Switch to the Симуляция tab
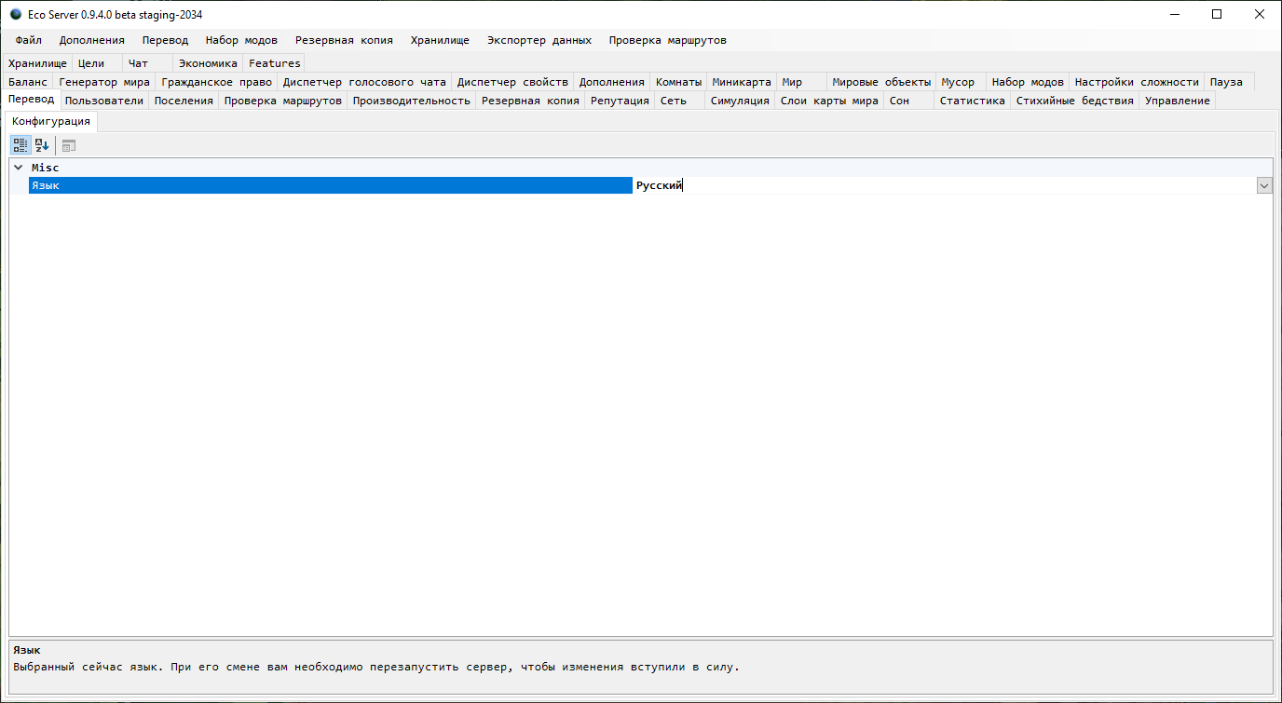The height and width of the screenshot is (703, 1282). [740, 101]
